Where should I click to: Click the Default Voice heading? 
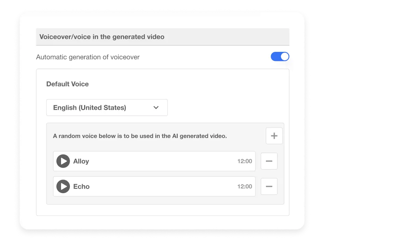point(67,84)
